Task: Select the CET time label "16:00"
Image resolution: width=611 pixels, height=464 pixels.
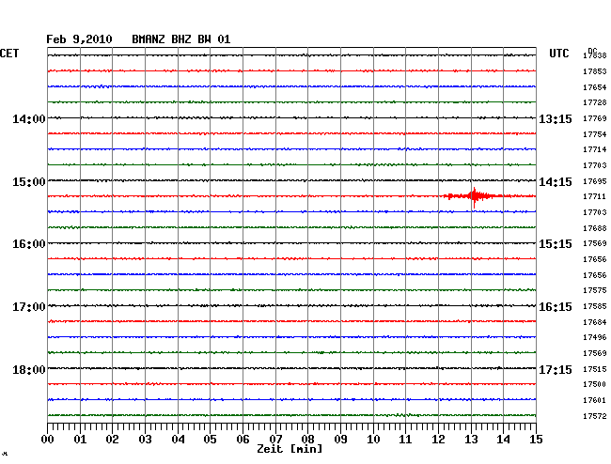Action: 29,244
